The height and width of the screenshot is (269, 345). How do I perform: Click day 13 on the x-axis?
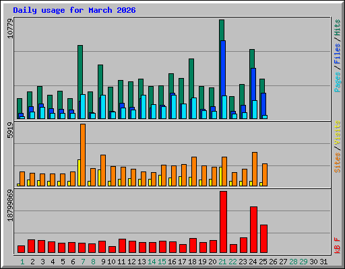[x=142, y=262]
